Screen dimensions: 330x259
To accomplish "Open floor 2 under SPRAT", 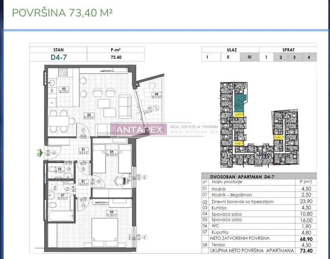I will click(x=281, y=57).
